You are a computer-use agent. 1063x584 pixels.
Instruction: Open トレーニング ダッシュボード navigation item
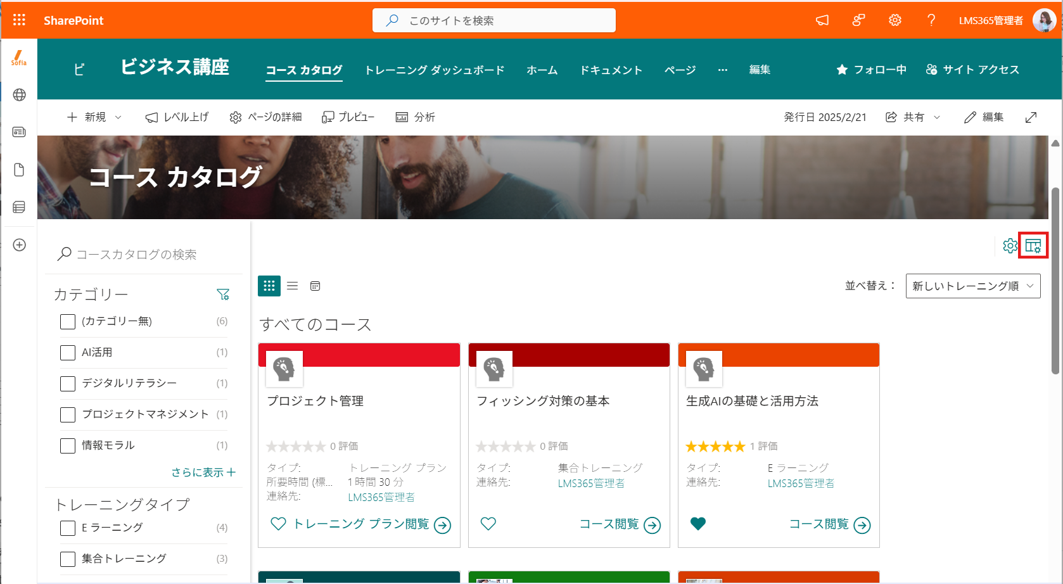pyautogui.click(x=435, y=70)
